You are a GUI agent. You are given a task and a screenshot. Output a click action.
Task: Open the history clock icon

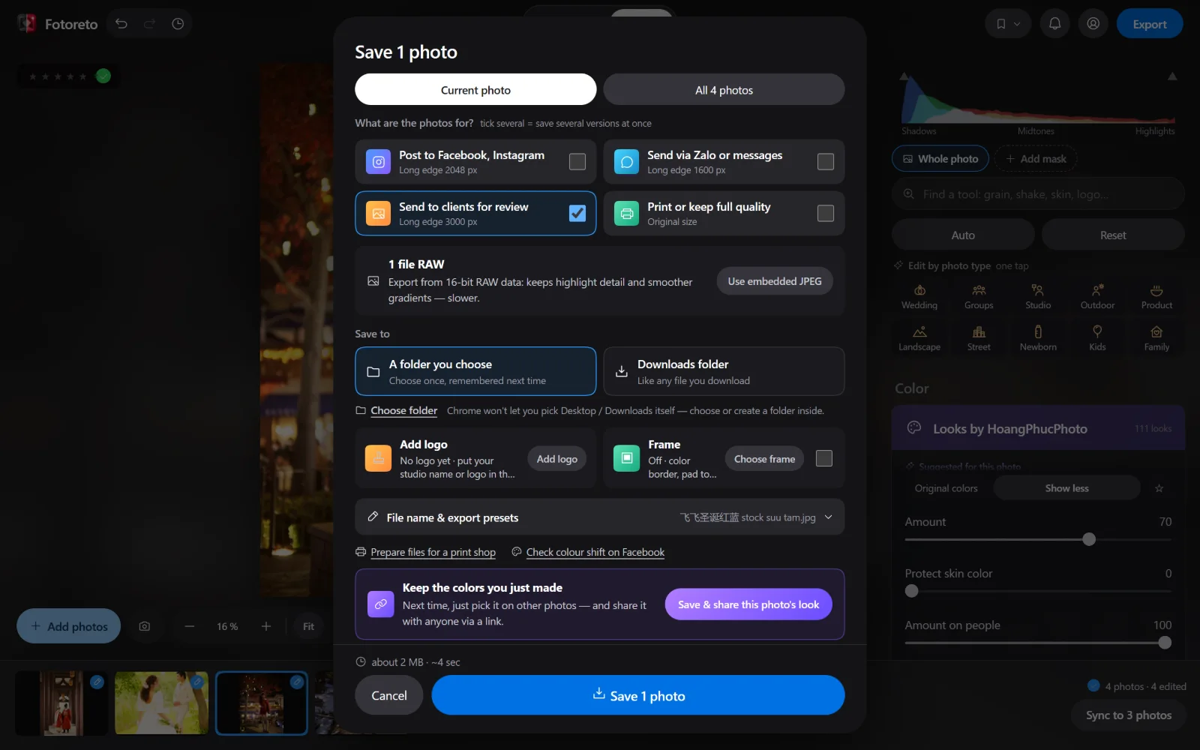178,24
